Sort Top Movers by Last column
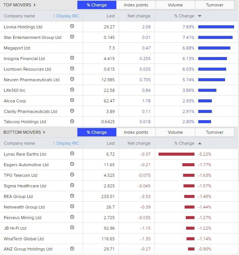239x255 pixels. pyautogui.click(x=111, y=16)
